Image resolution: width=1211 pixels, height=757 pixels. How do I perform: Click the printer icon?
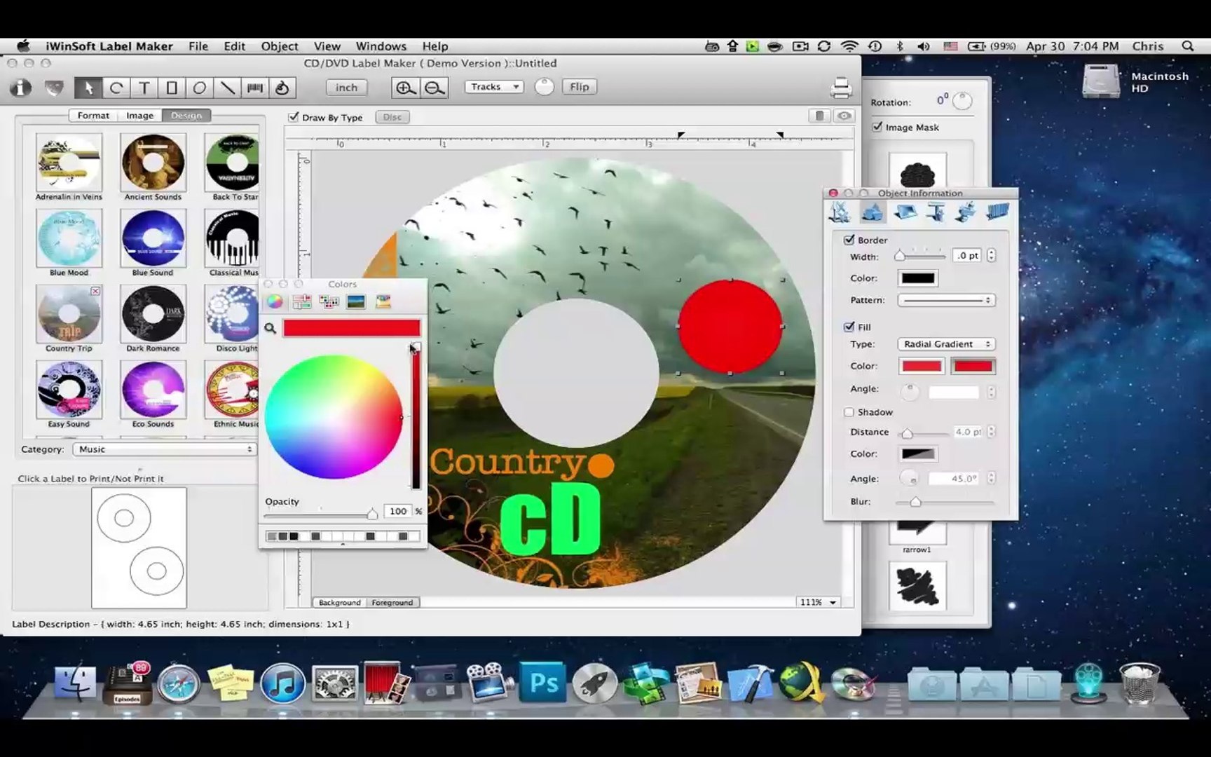pos(841,88)
